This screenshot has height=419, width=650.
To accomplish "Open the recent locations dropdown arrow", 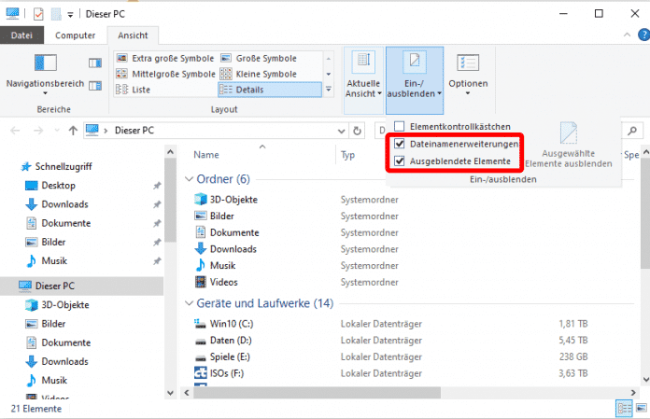I will point(57,131).
